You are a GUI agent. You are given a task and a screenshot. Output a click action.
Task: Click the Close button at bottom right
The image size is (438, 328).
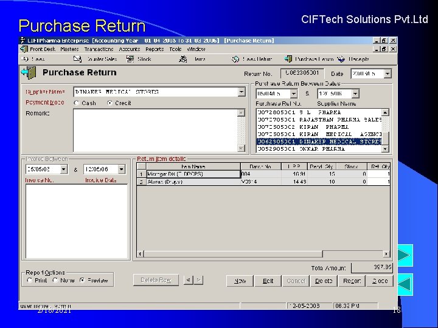(380, 281)
